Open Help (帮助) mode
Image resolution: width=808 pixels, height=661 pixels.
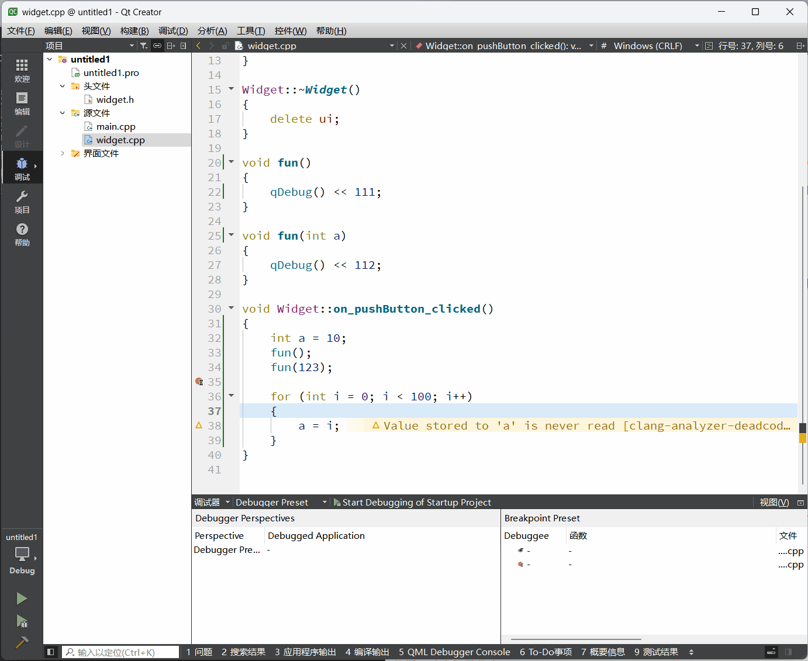tap(22, 234)
